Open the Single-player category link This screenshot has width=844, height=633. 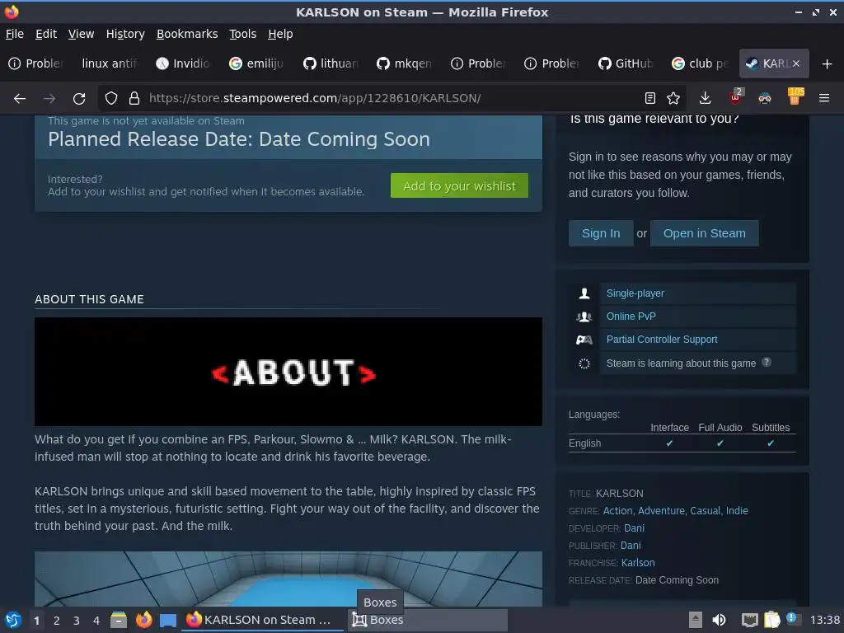(x=635, y=293)
